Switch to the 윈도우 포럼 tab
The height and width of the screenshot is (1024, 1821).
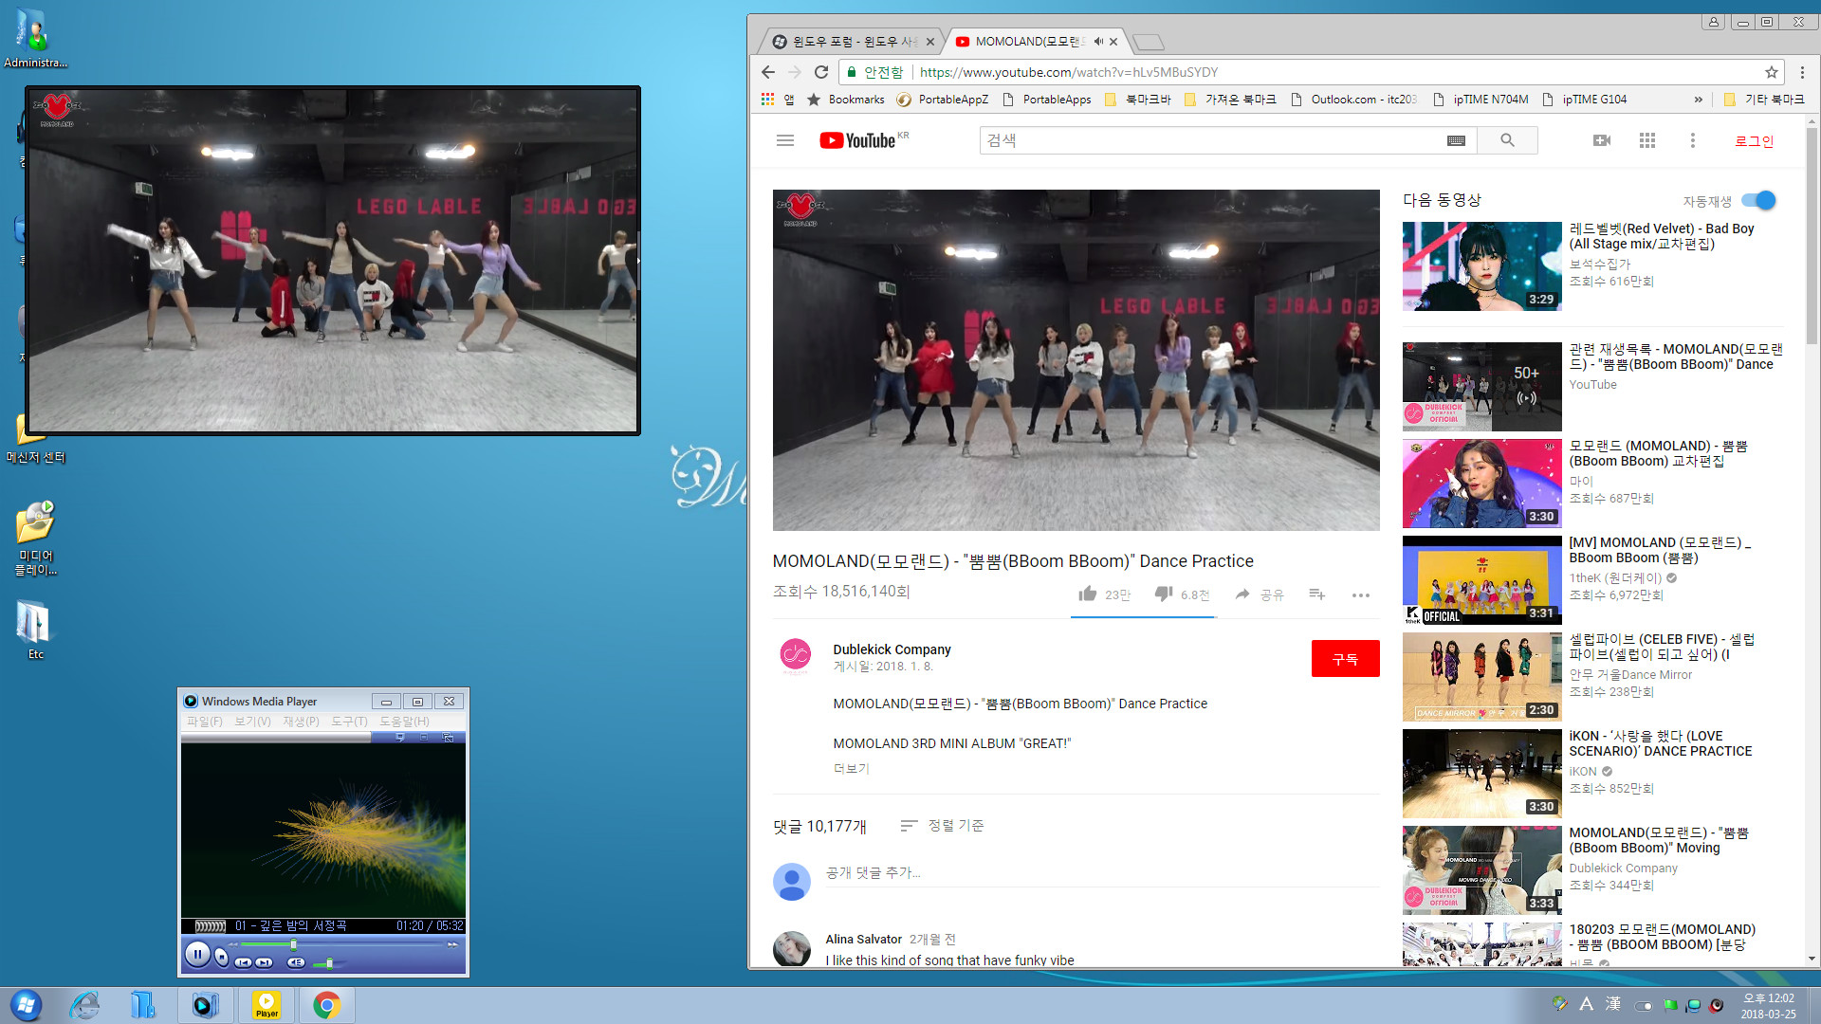846,42
